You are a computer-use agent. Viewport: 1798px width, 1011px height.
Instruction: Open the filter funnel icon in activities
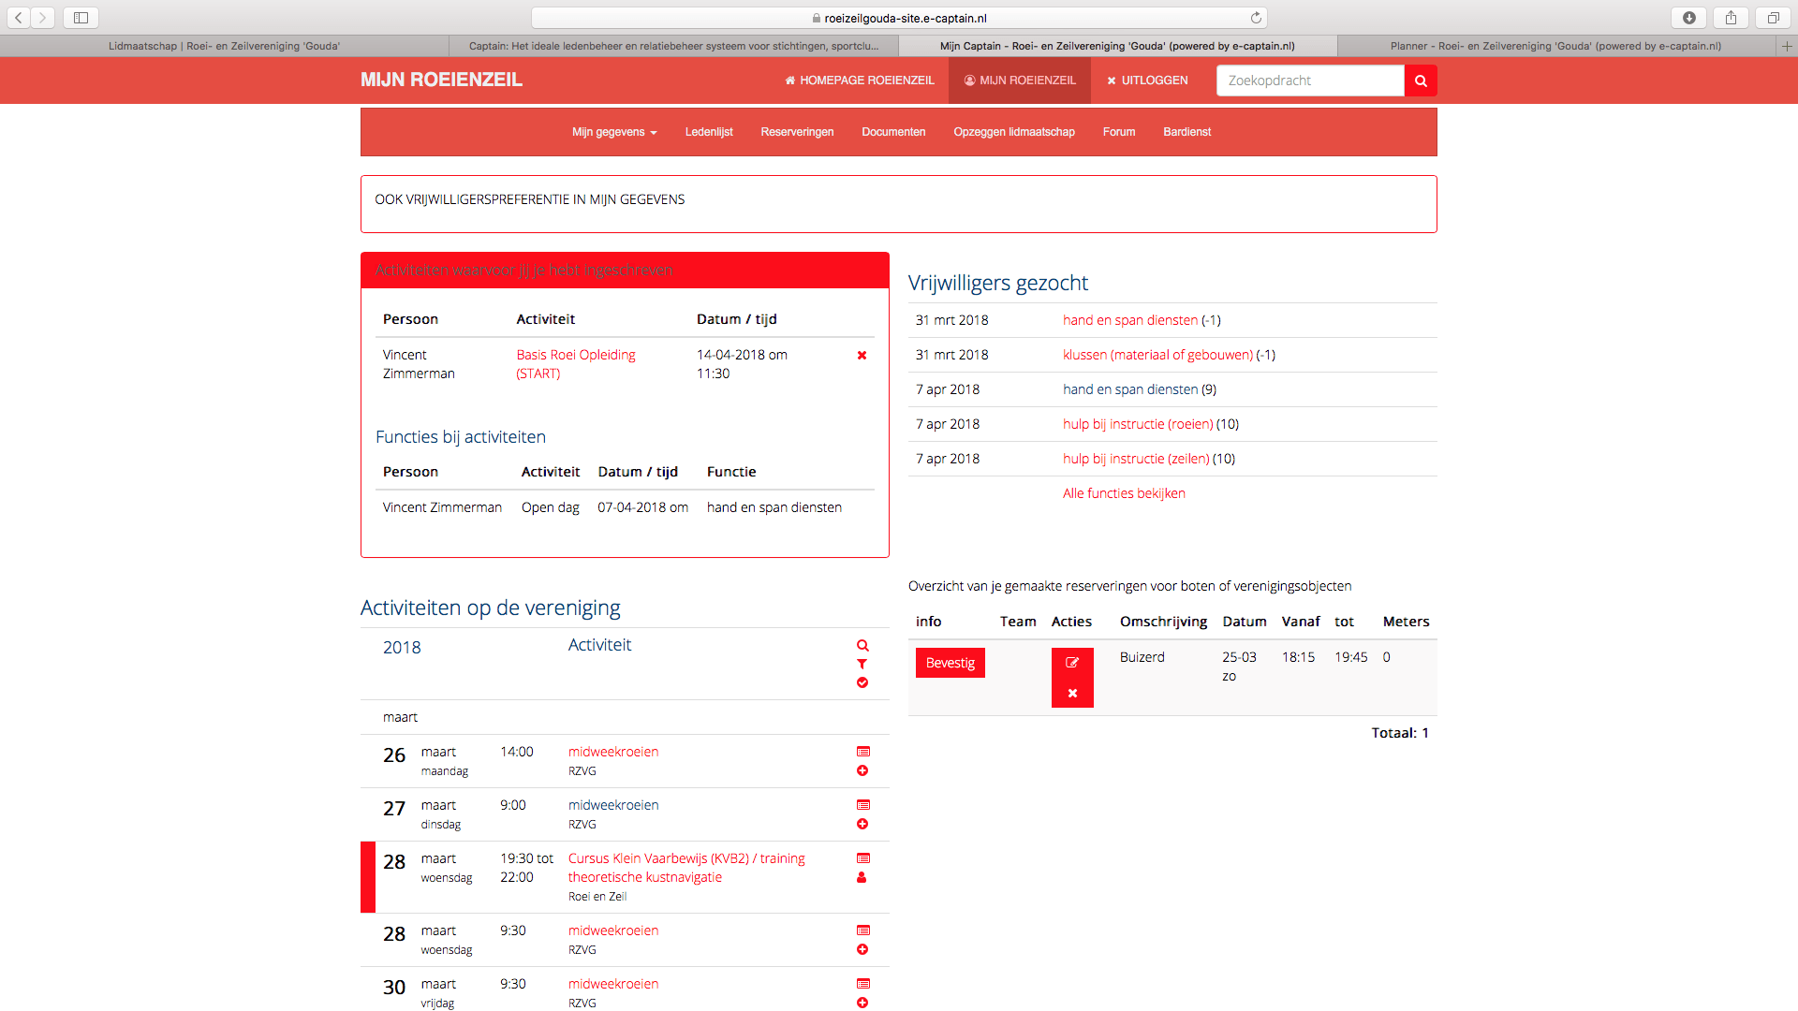coord(862,665)
